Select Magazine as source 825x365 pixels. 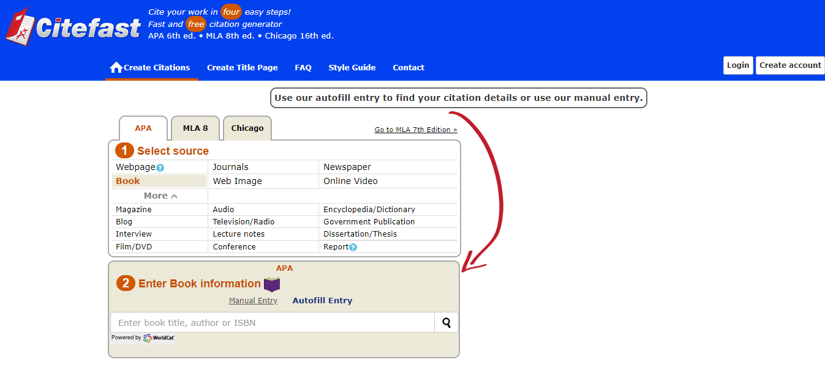pos(134,210)
